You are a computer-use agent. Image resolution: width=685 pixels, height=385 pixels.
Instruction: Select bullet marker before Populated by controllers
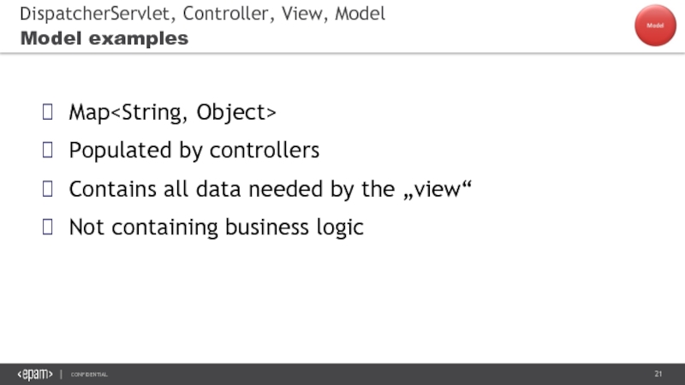point(49,151)
